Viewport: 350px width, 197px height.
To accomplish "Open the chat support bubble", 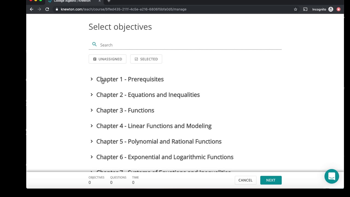I will [x=332, y=176].
